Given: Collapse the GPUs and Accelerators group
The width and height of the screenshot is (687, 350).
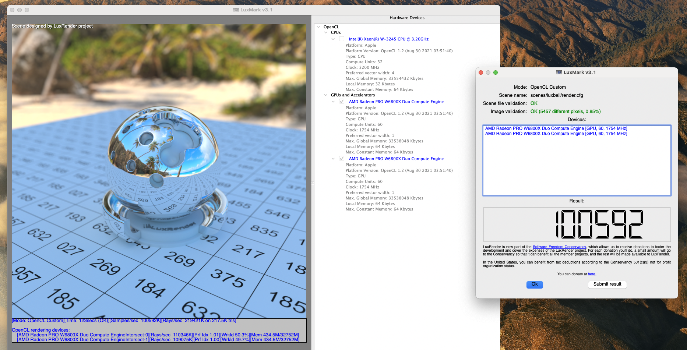Looking at the screenshot, I should coord(325,95).
